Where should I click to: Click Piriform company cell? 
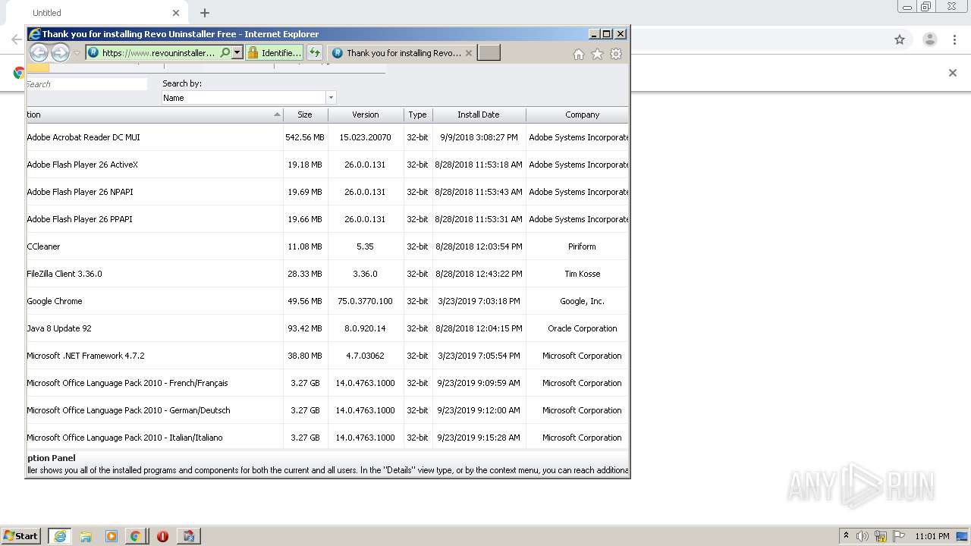tap(582, 246)
